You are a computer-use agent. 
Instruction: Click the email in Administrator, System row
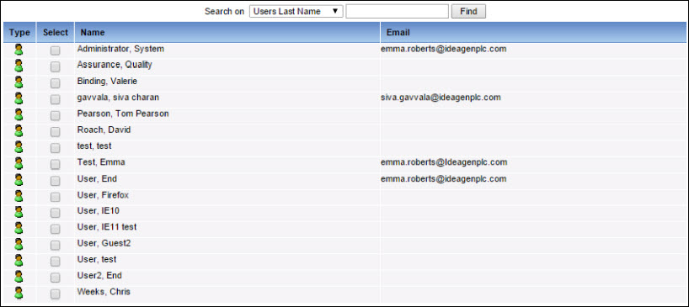pyautogui.click(x=444, y=49)
